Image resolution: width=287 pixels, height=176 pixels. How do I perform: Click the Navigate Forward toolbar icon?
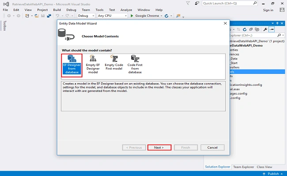[x=19, y=16]
